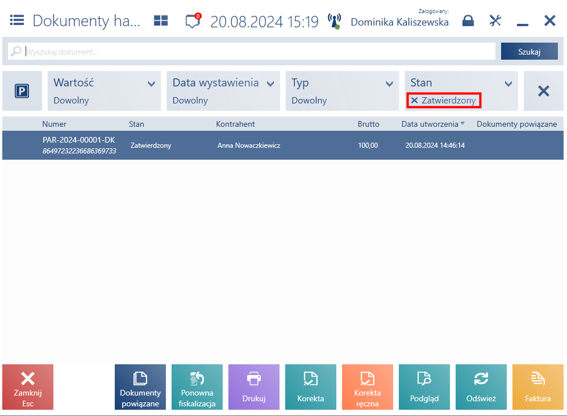Click the Korekta button
This screenshot has width=567, height=416.
(311, 386)
